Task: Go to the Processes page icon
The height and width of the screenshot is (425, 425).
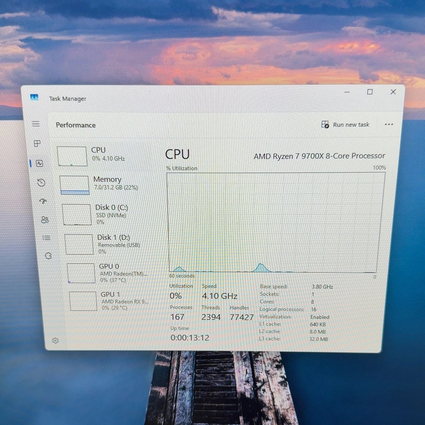Action: click(37, 144)
